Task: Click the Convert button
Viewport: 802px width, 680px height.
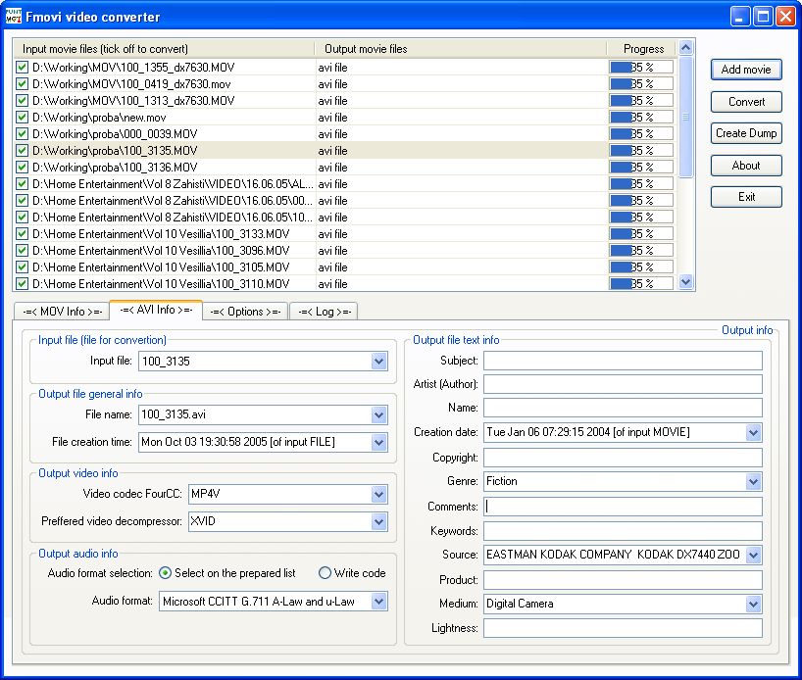Action: tap(746, 102)
